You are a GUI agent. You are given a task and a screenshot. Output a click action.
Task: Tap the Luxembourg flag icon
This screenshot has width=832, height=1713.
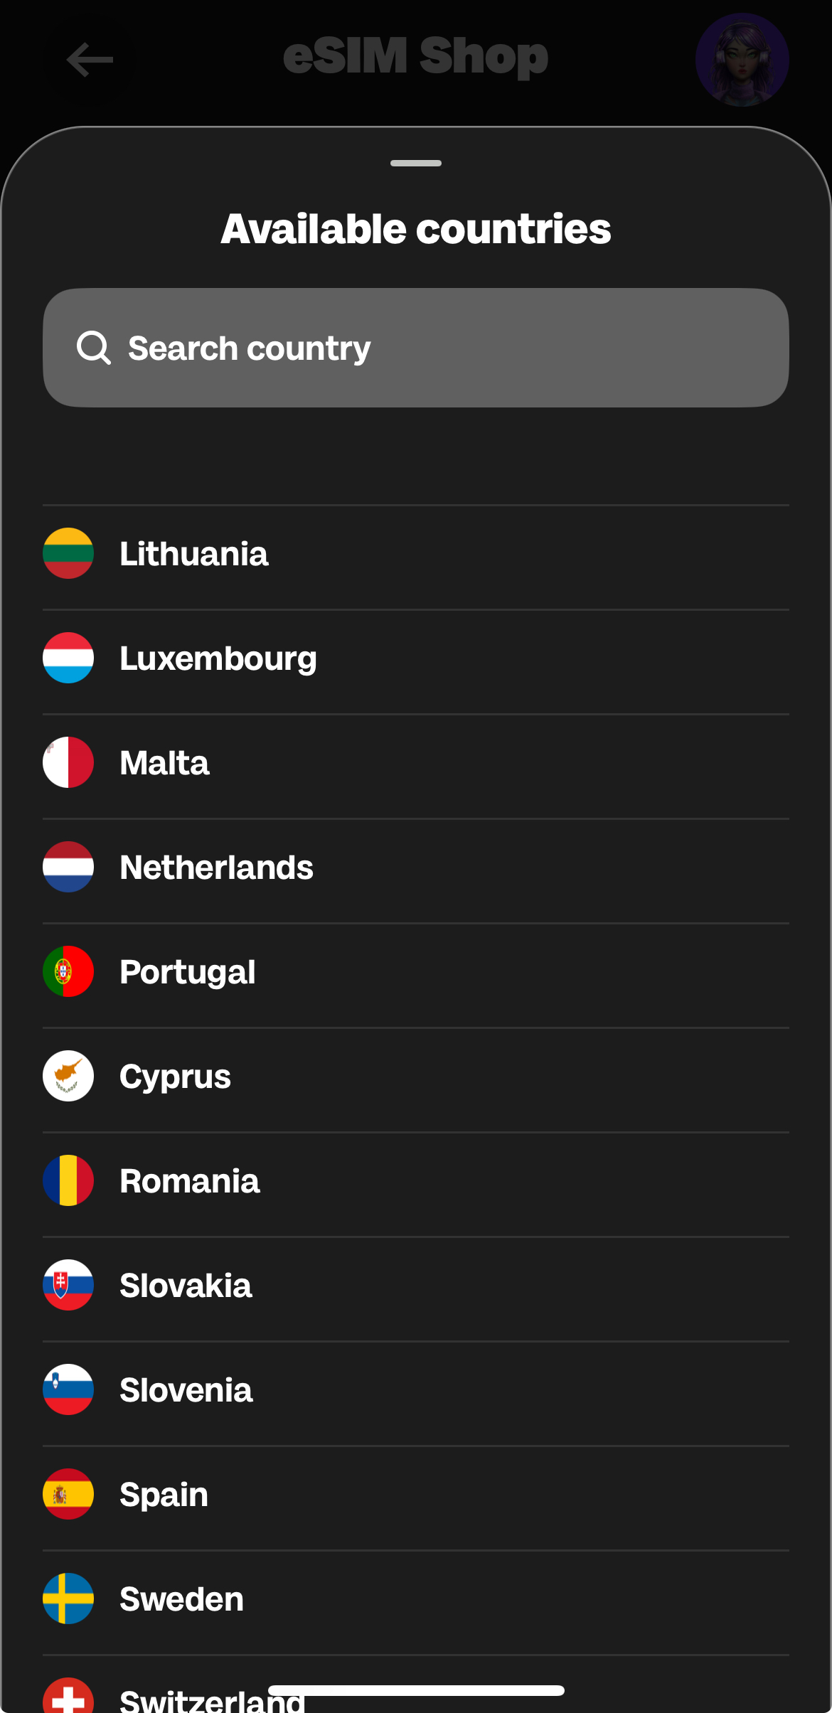click(x=68, y=658)
